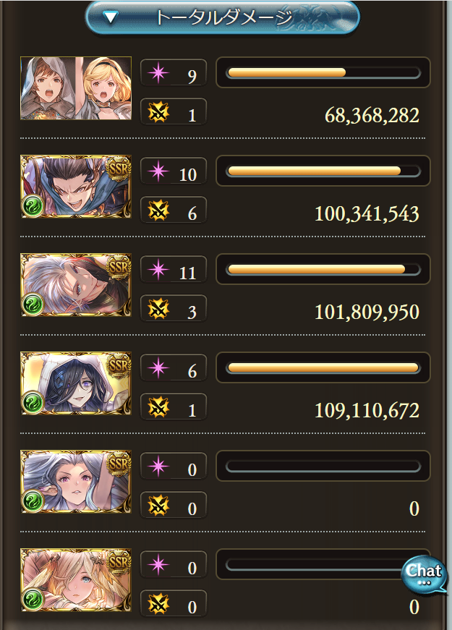Click the pink skill star showing 11
The image size is (452, 630).
tap(158, 270)
